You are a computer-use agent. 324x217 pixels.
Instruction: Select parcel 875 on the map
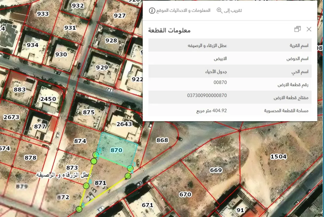click(x=88, y=112)
